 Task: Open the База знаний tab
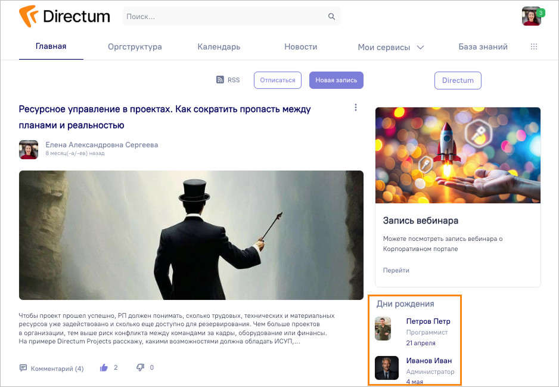click(483, 47)
